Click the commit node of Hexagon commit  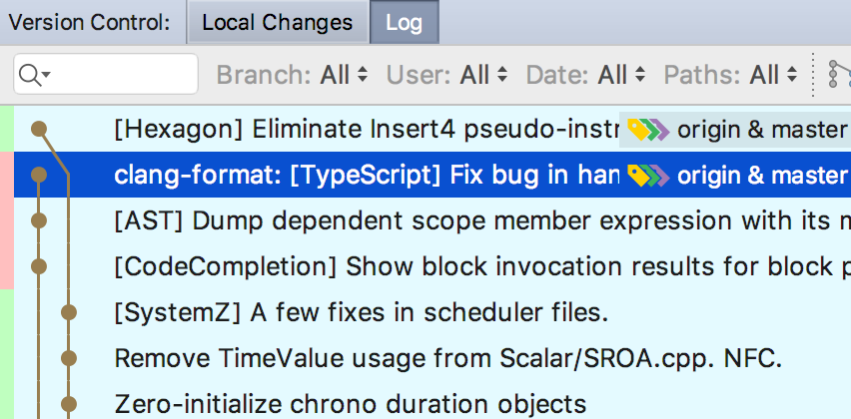pos(39,129)
